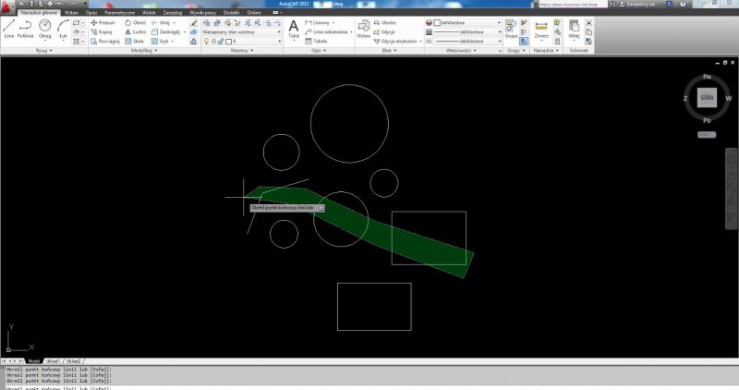739x390 pixels.
Task: Switch to the Układ1 layout tab
Action: pos(54,360)
